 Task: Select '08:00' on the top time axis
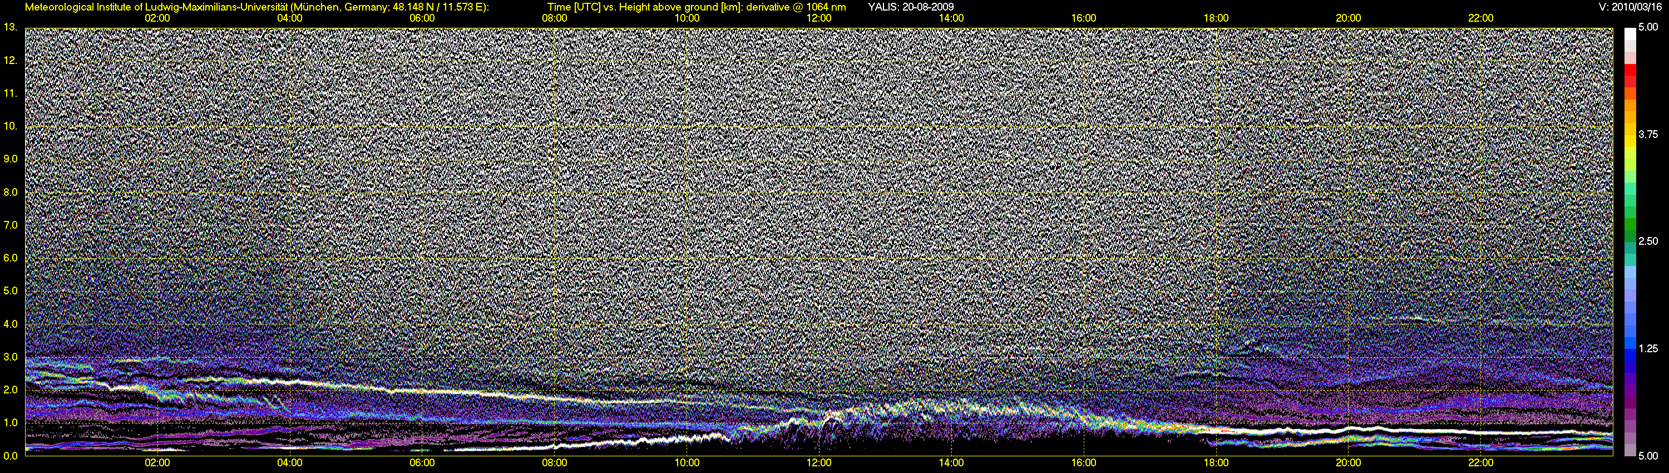coord(555,18)
